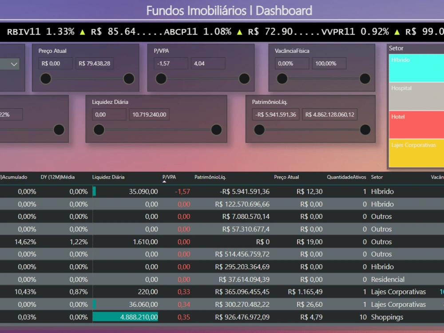Click the Liquidez Diária maximum slider handle
444x333 pixels.
coord(216,130)
